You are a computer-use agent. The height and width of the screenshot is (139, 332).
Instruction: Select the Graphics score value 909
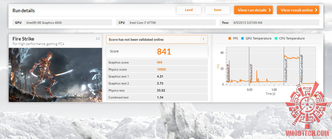(x=159, y=62)
